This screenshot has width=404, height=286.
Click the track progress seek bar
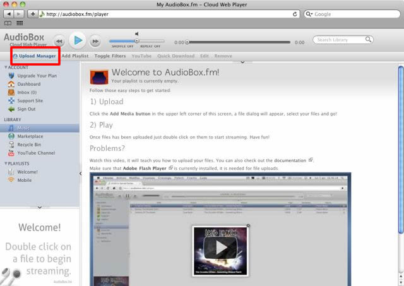coord(239,42)
